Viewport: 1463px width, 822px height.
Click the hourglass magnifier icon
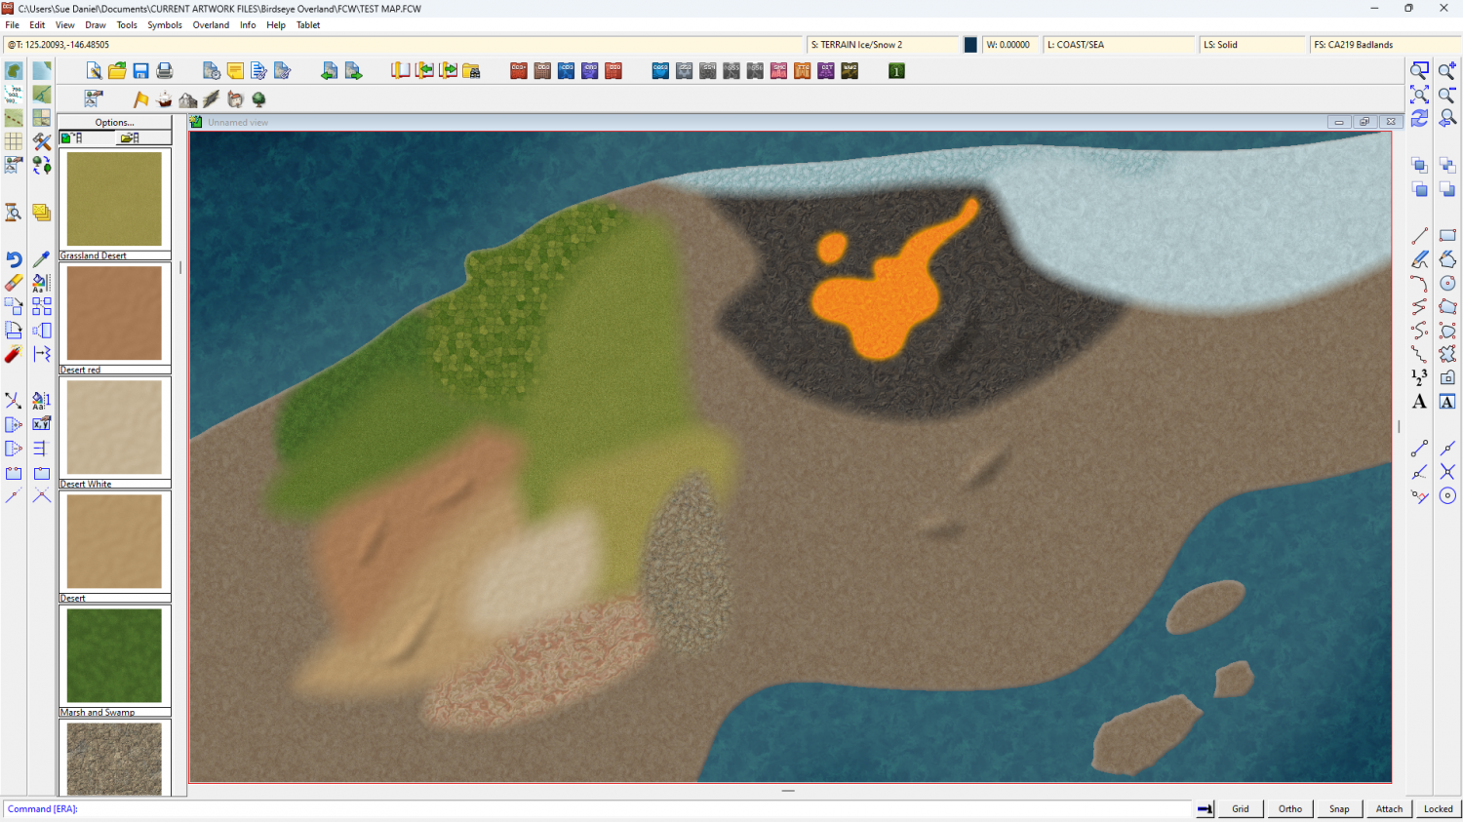pos(14,213)
